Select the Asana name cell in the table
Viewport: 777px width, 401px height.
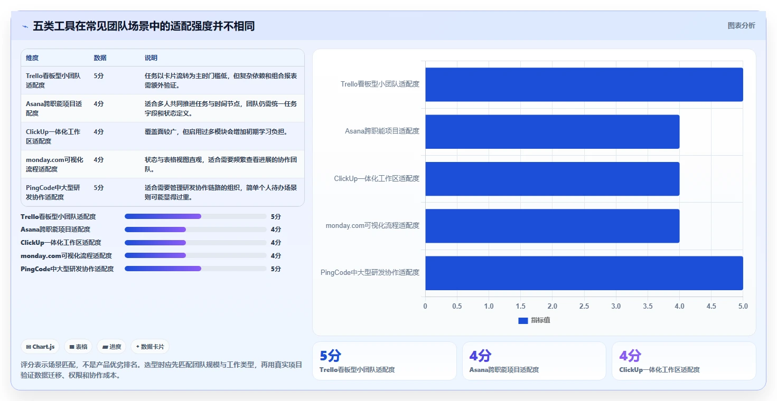click(55, 108)
